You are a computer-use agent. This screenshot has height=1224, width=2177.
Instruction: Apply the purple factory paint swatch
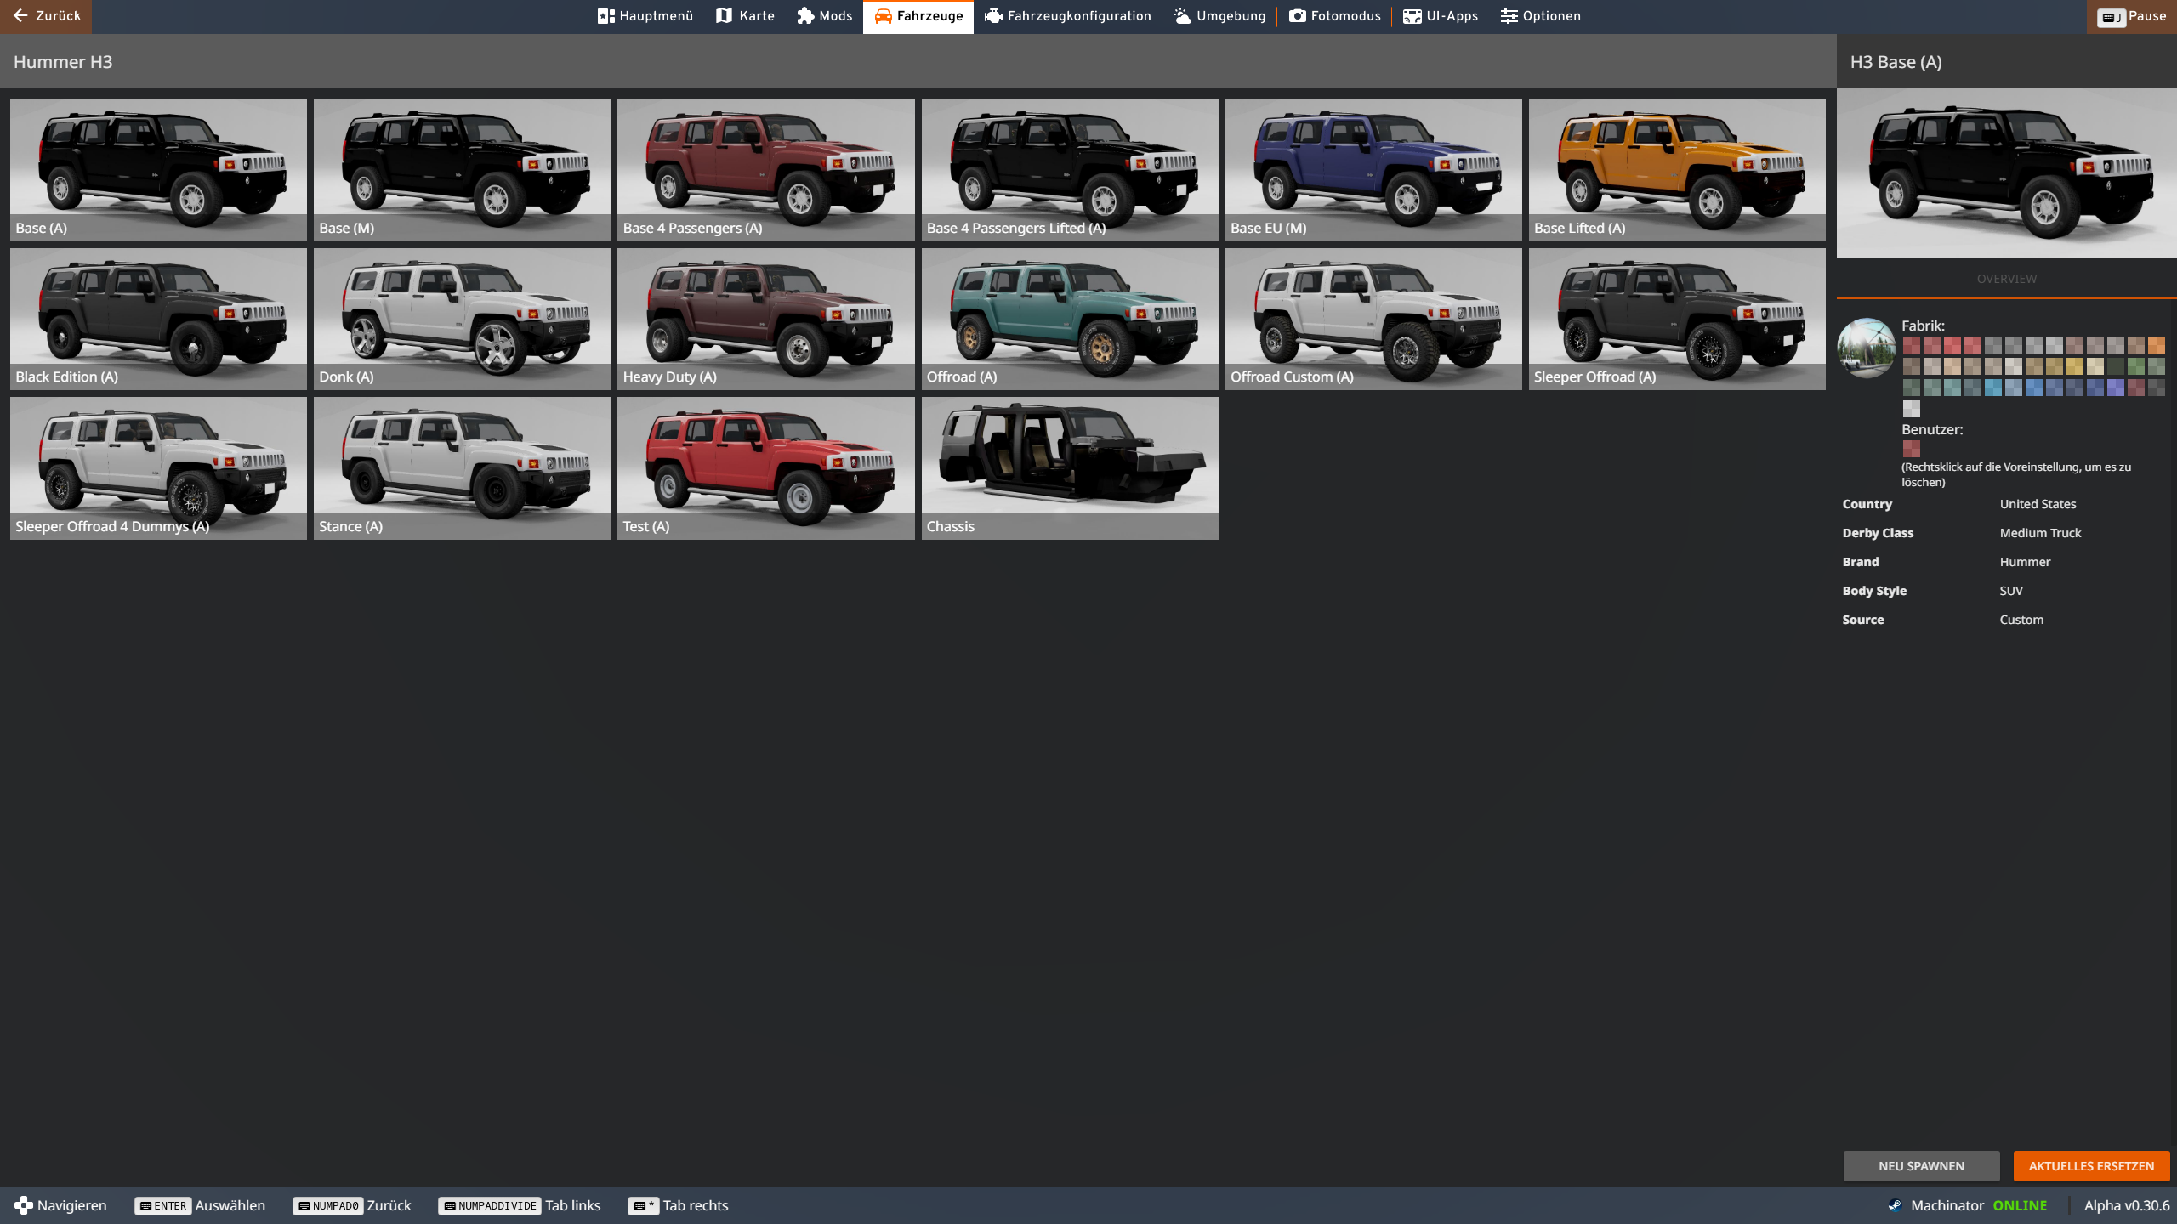coord(2116,388)
